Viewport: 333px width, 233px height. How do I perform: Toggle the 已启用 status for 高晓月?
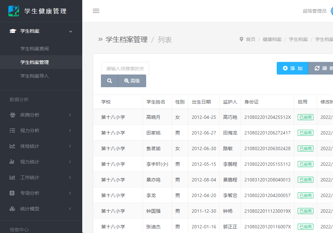point(305,117)
